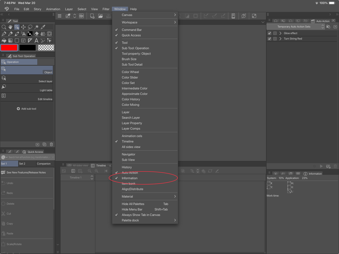
Task: Toggle the Turn String Red enabled checkbox
Action: (269, 39)
